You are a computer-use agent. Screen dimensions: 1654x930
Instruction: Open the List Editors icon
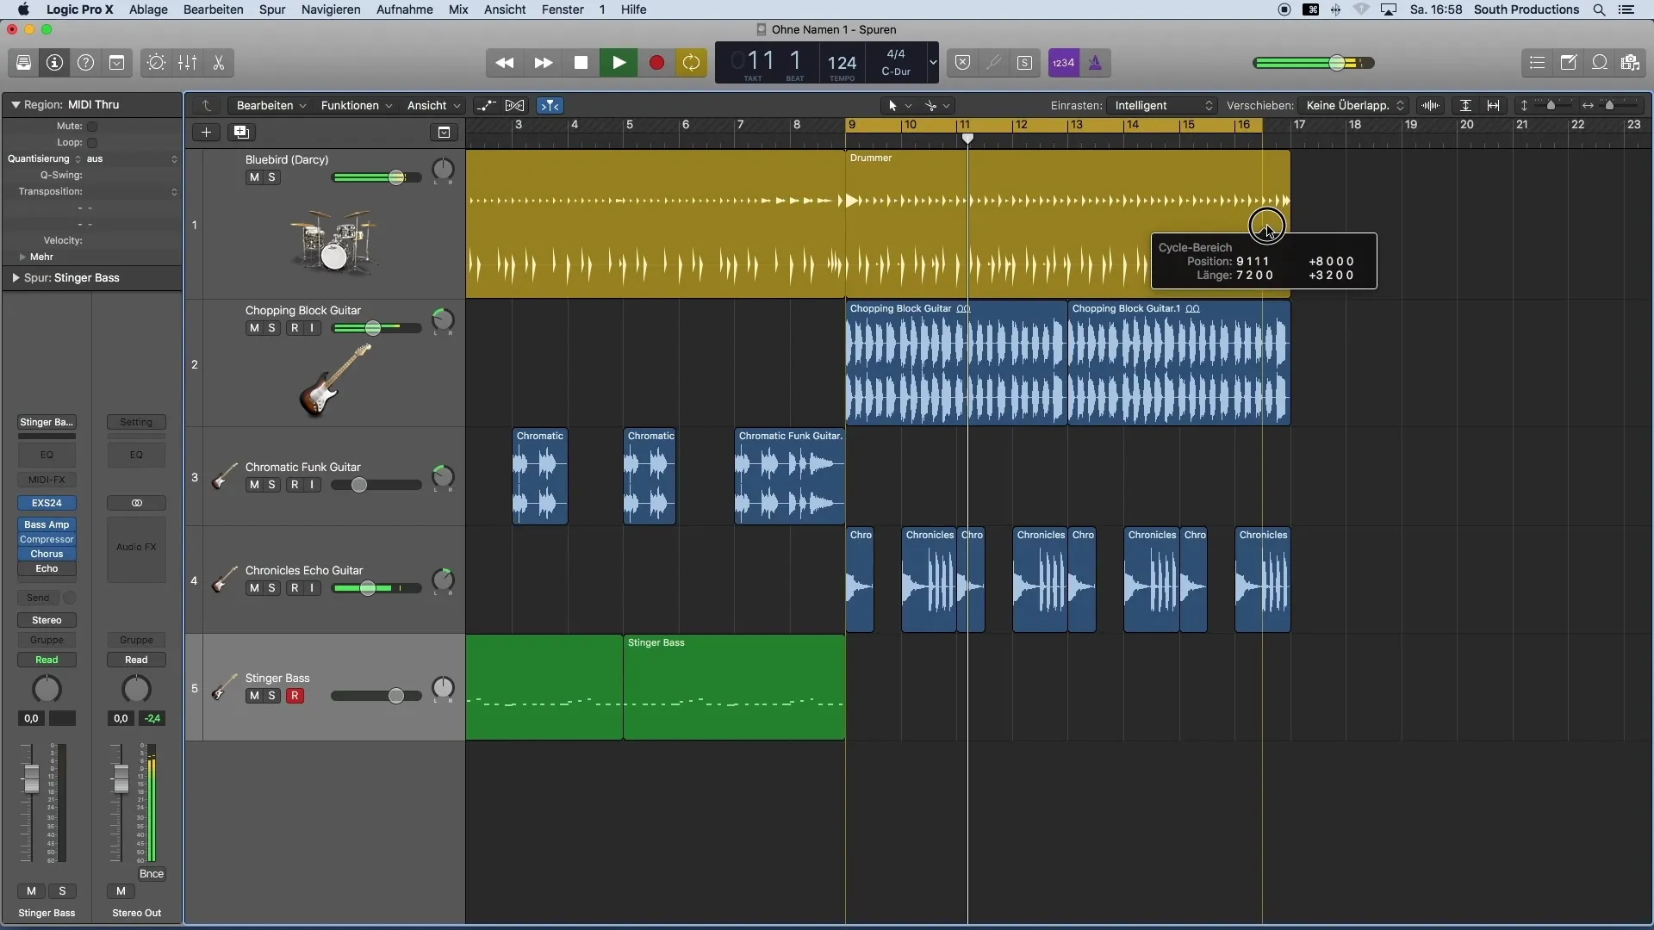click(x=1537, y=63)
